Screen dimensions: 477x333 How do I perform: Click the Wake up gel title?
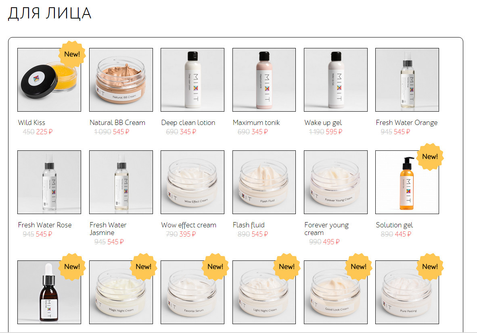(x=323, y=123)
